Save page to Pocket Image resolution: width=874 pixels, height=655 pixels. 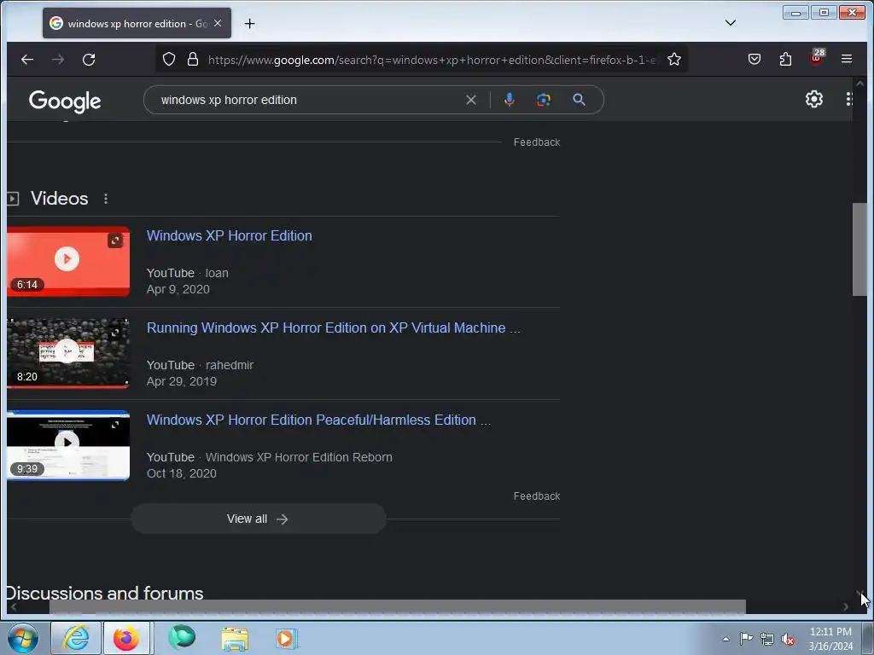755,59
